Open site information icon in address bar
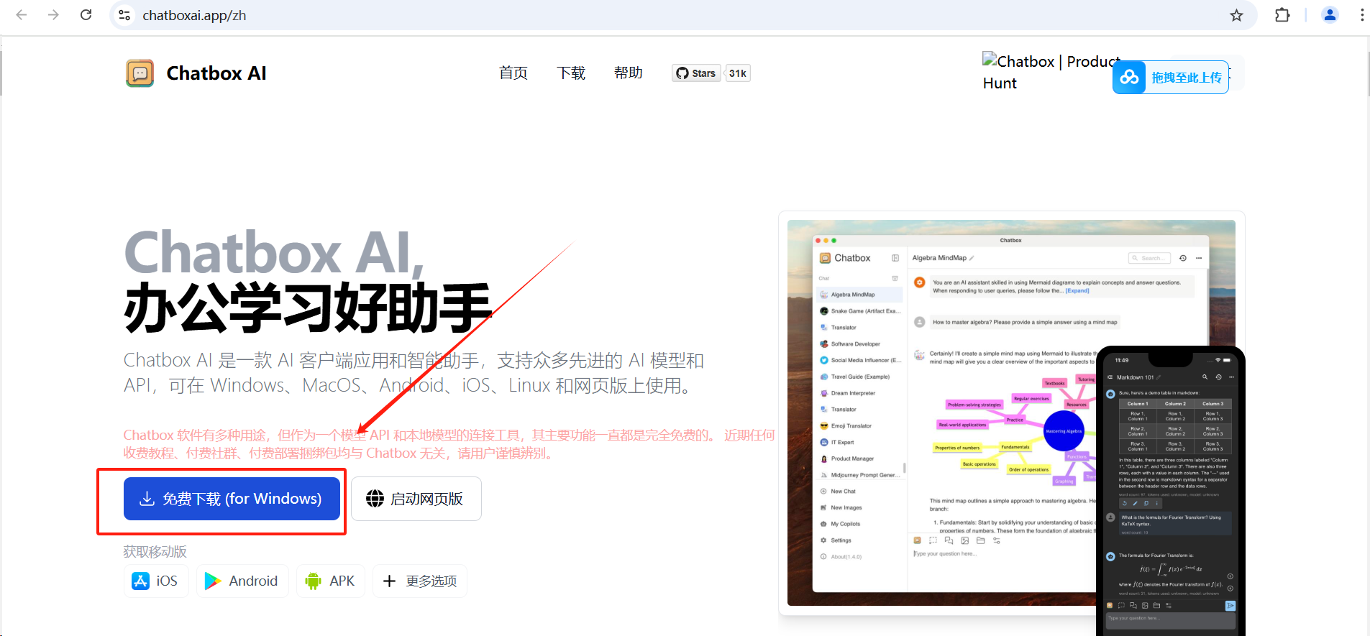 pos(124,15)
